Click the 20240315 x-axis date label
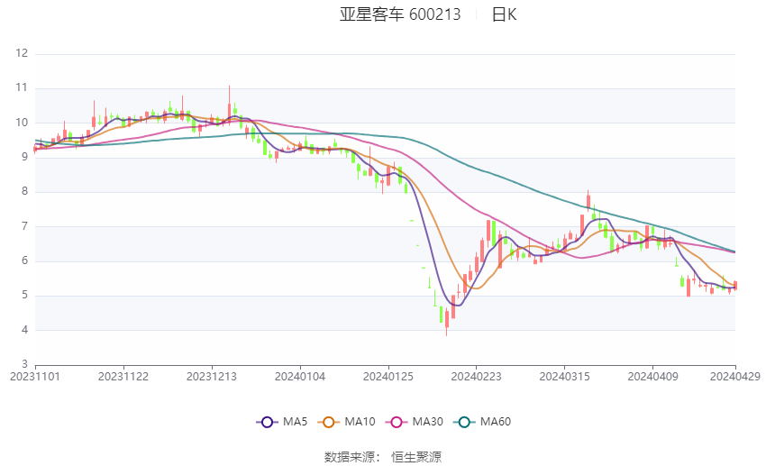 [x=565, y=377]
